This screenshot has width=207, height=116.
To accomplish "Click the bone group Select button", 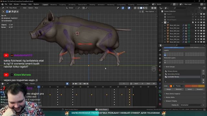I will coord(190,89).
